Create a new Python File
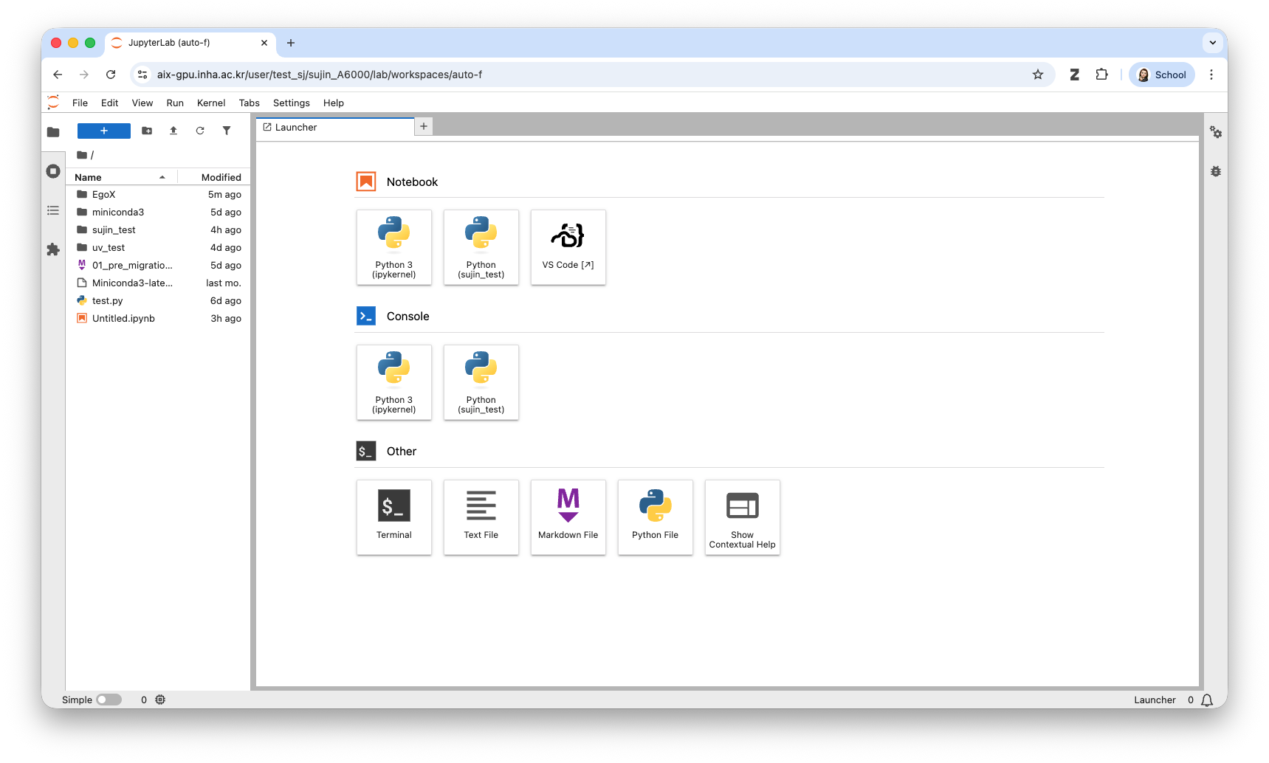Screen dimensions: 1269x763 (x=656, y=517)
